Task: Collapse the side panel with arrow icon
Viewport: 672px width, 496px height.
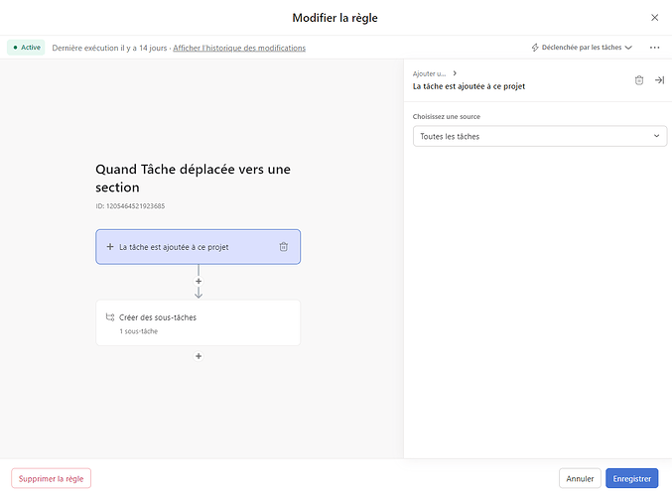Action: (x=659, y=80)
